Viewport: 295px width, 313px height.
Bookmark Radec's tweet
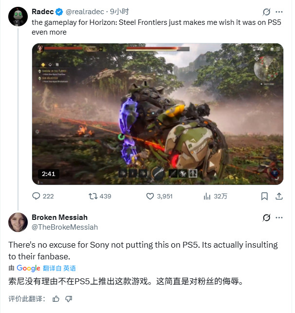(x=264, y=196)
